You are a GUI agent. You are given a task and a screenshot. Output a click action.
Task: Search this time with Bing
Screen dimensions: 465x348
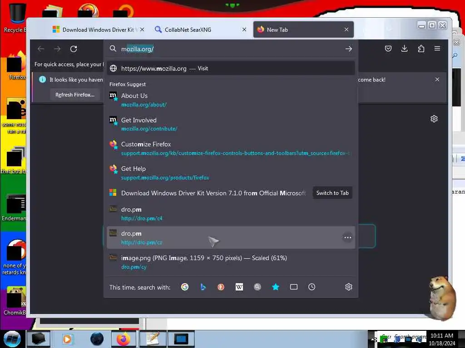pos(203,287)
